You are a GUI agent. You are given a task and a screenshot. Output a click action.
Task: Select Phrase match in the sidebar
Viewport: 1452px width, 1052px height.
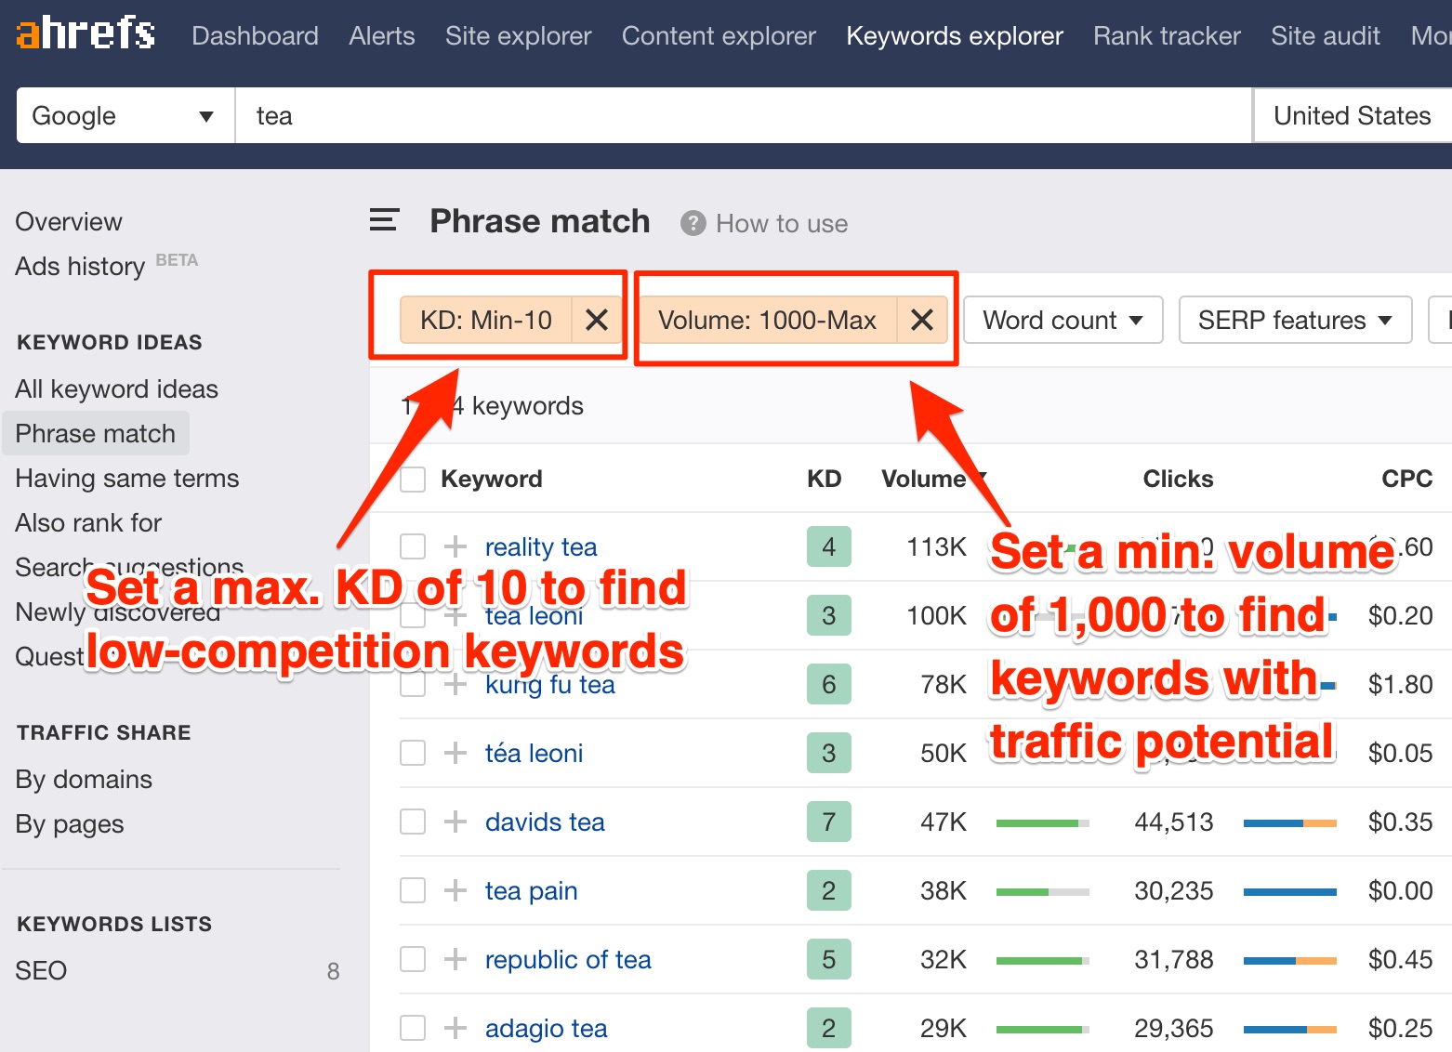[x=95, y=433]
